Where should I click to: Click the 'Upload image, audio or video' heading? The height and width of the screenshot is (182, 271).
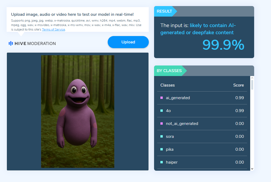[x=72, y=14]
